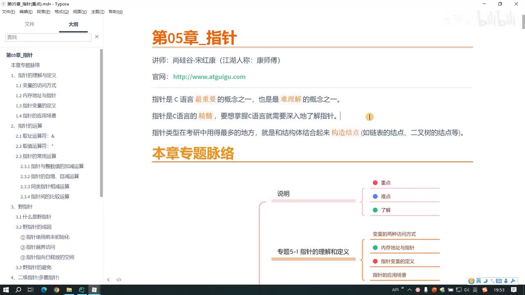Image resolution: width=525 pixels, height=295 pixels.
Task: Open the volume control in tray
Action: 467,290
